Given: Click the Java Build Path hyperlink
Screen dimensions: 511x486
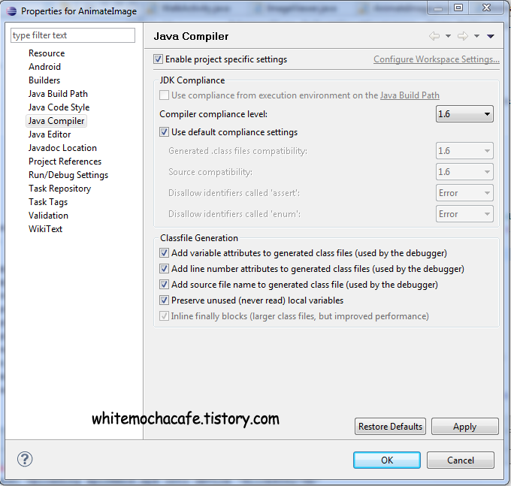Looking at the screenshot, I should click(410, 95).
